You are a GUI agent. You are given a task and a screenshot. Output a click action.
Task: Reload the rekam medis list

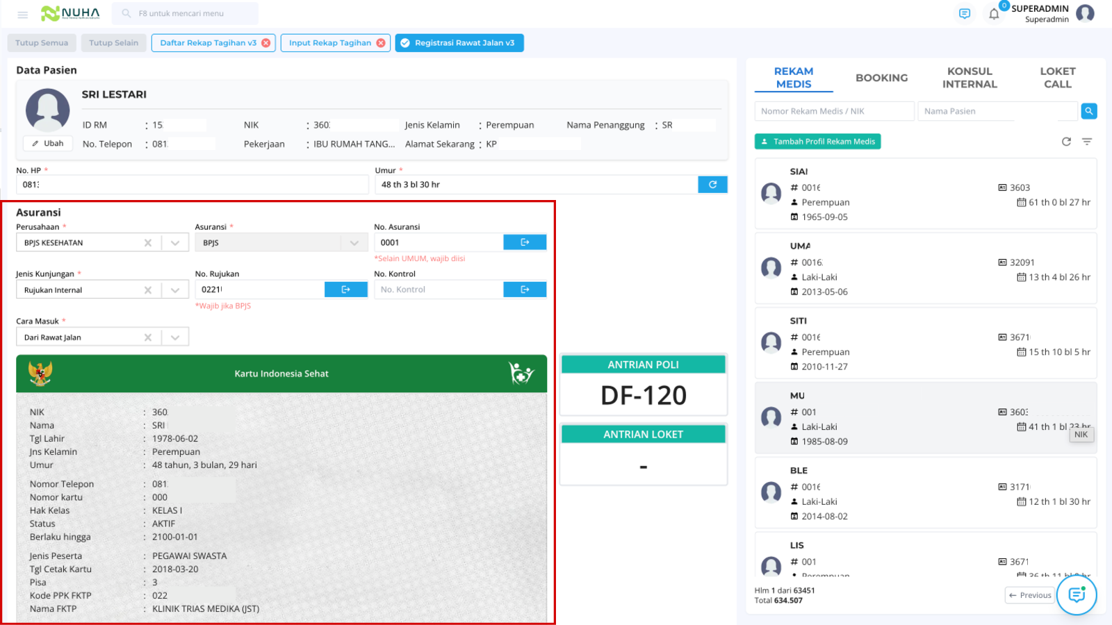coord(1066,142)
